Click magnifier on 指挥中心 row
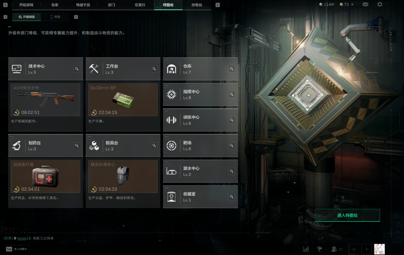 point(232,94)
